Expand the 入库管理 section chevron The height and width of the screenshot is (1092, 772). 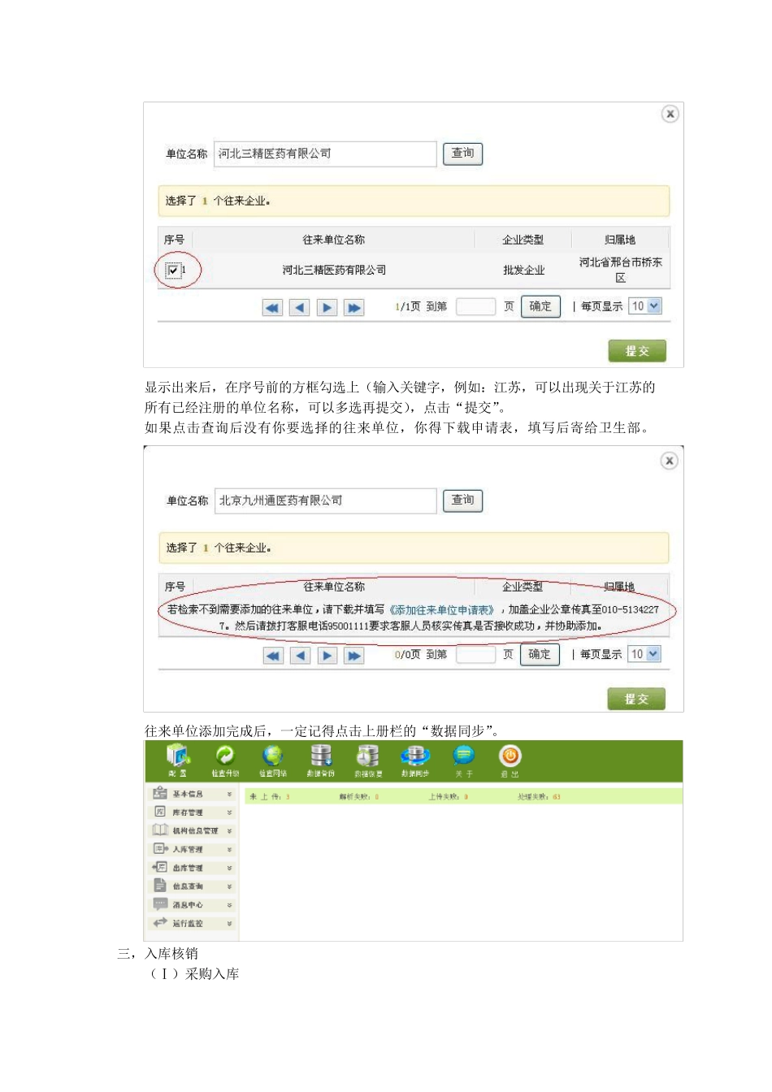click(x=229, y=849)
